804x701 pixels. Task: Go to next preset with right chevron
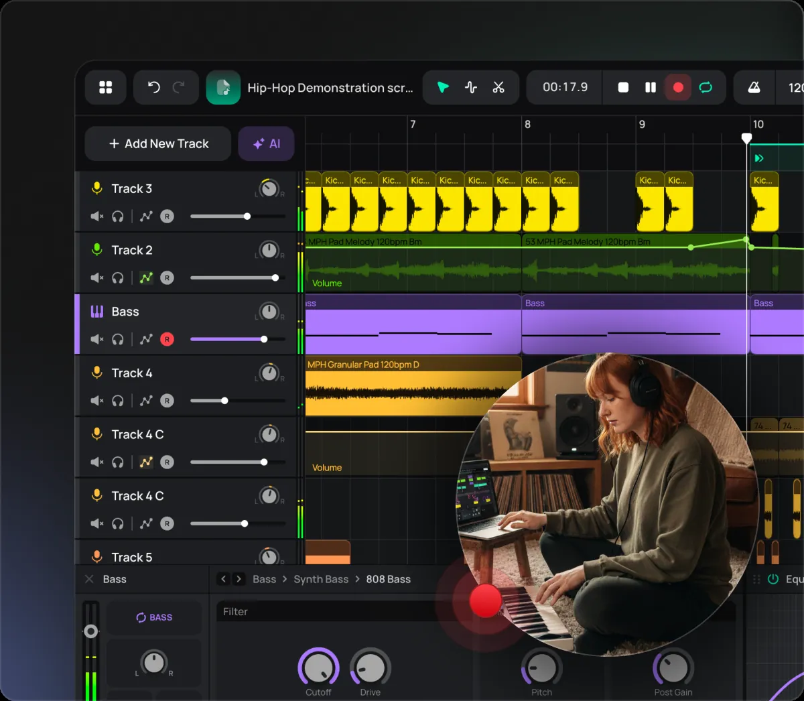(239, 578)
